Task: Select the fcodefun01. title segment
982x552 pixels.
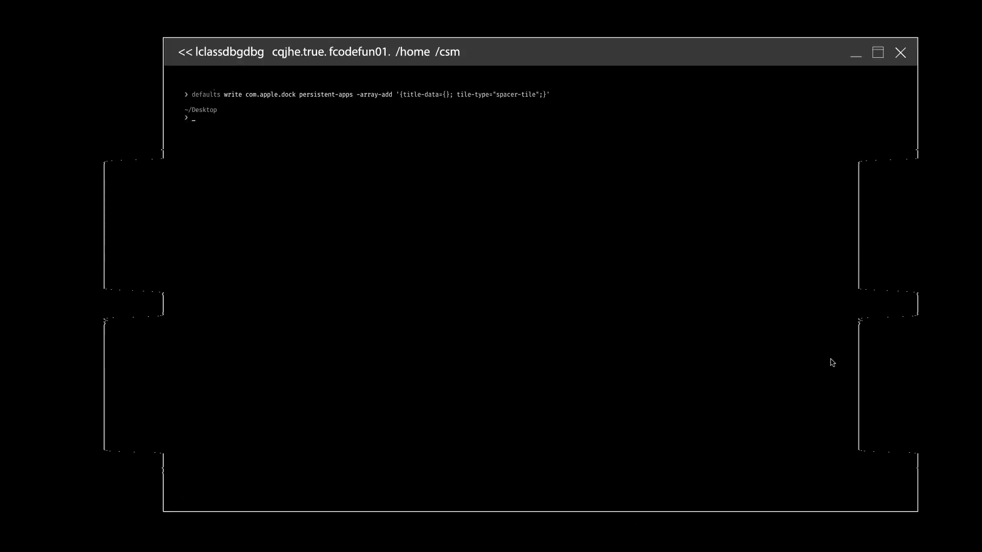Action: coord(360,52)
